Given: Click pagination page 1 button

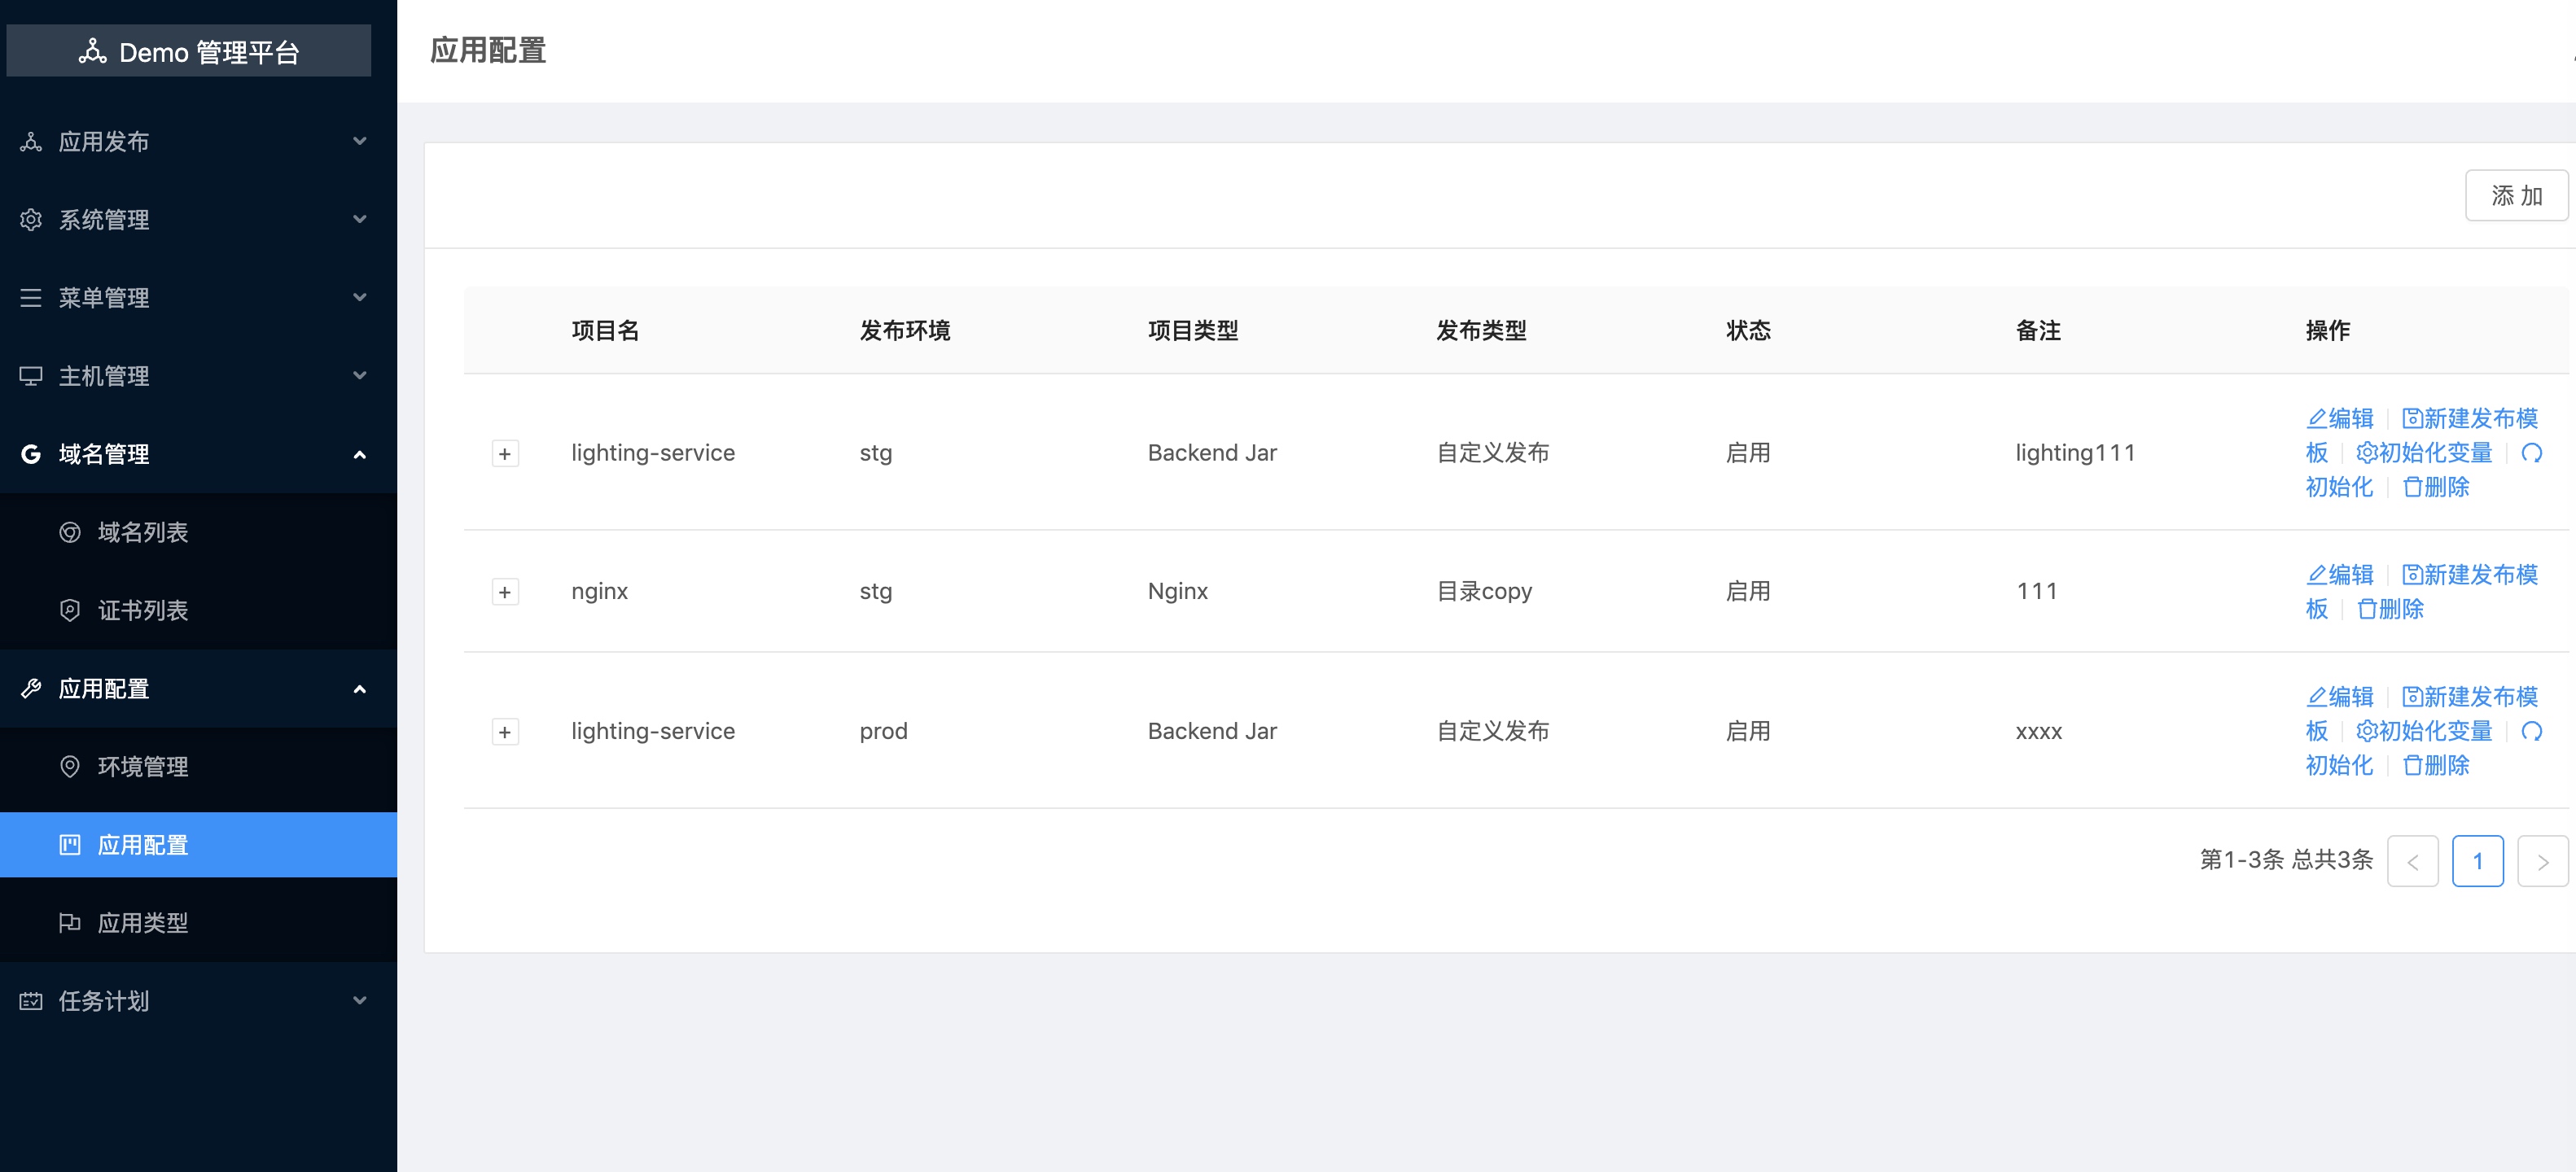Looking at the screenshot, I should pos(2476,861).
